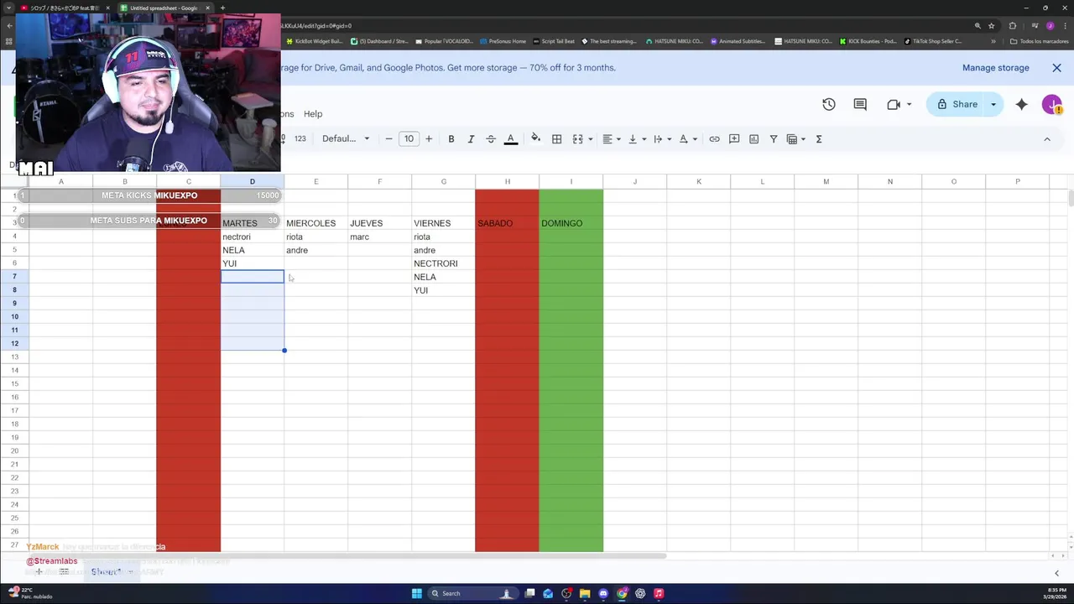Viewport: 1074px width, 604px height.
Task: Edit the font size field
Action: point(409,138)
